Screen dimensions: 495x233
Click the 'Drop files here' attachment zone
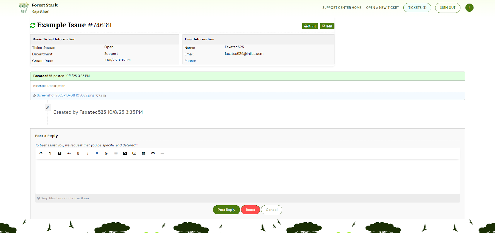click(x=247, y=198)
